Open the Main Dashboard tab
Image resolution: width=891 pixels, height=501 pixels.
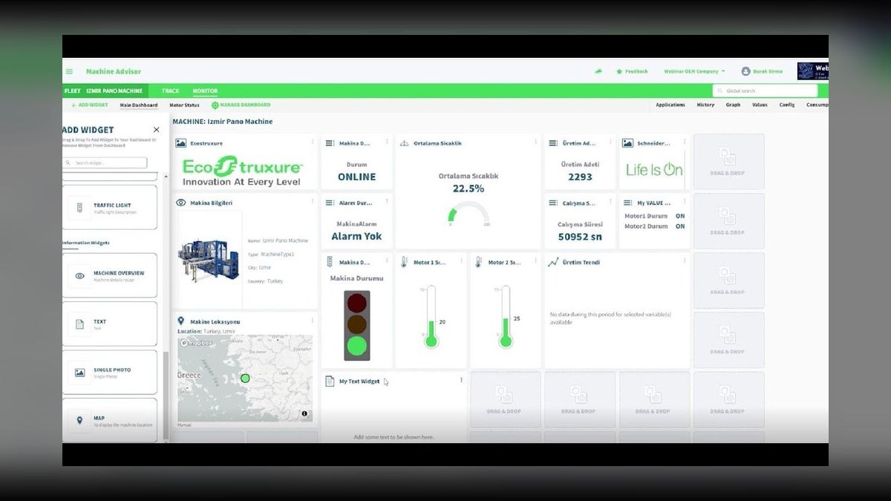tap(139, 105)
